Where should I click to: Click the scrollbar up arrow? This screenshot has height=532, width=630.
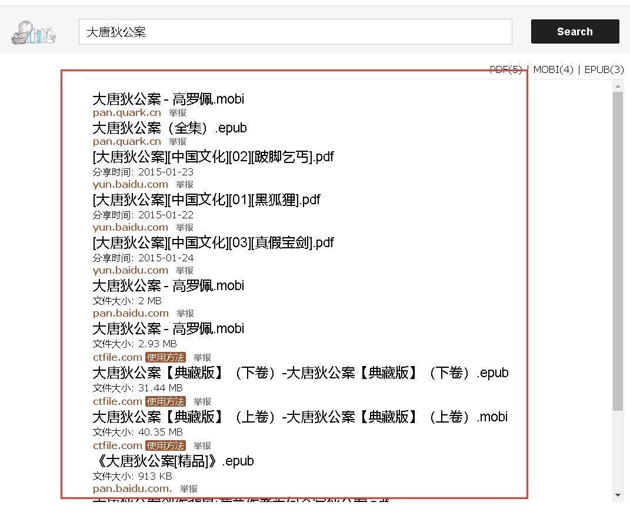point(618,85)
